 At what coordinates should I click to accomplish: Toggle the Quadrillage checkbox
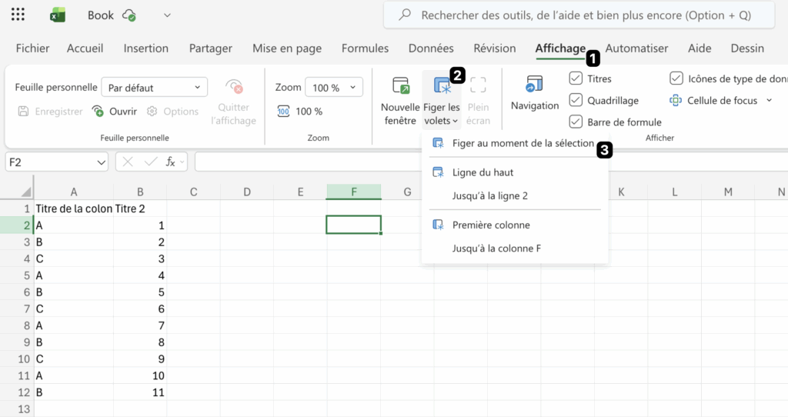point(576,100)
